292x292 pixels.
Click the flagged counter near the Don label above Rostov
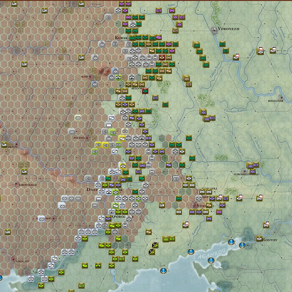[266, 225]
